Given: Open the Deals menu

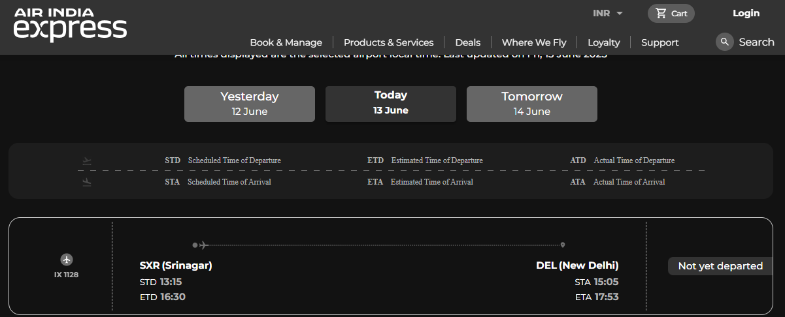Looking at the screenshot, I should [x=468, y=42].
